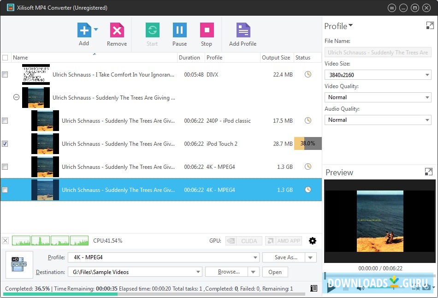Take a snapshot using the camera icon
This screenshot has height=298, width=438.
pos(426,288)
